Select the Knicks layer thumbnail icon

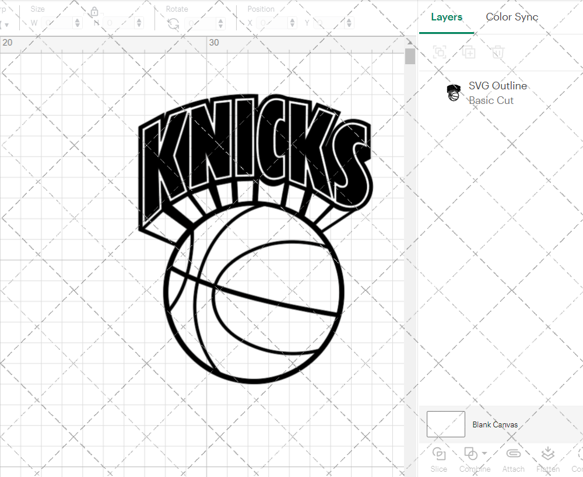[x=454, y=92]
